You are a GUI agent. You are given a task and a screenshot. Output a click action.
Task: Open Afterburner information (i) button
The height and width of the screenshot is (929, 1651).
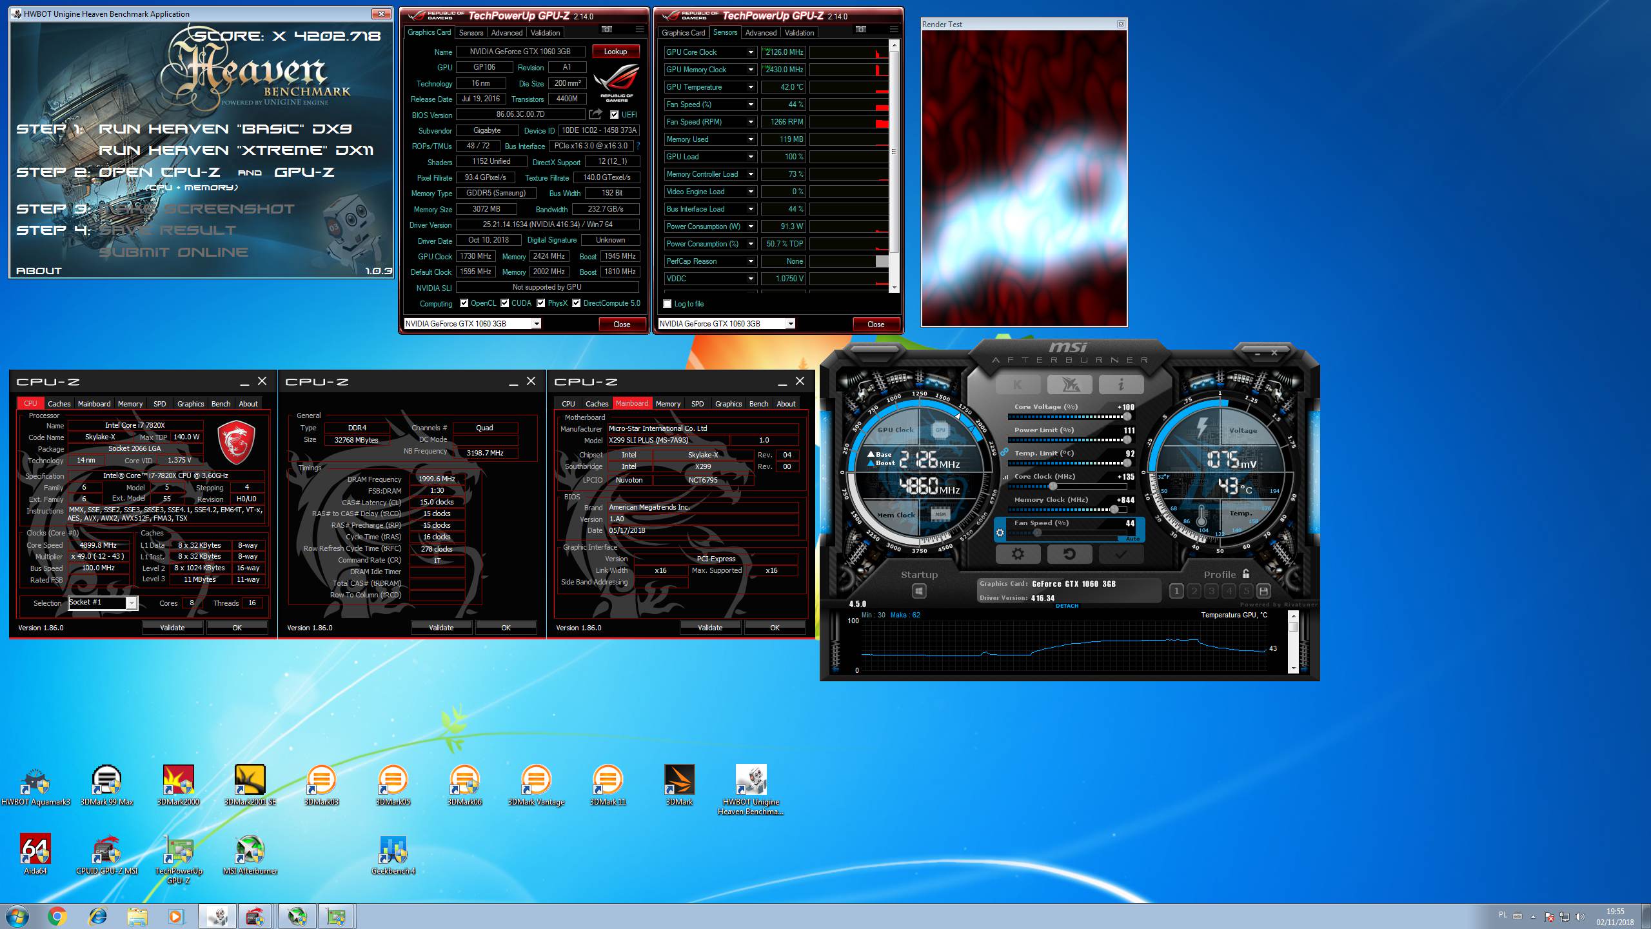[x=1121, y=385]
